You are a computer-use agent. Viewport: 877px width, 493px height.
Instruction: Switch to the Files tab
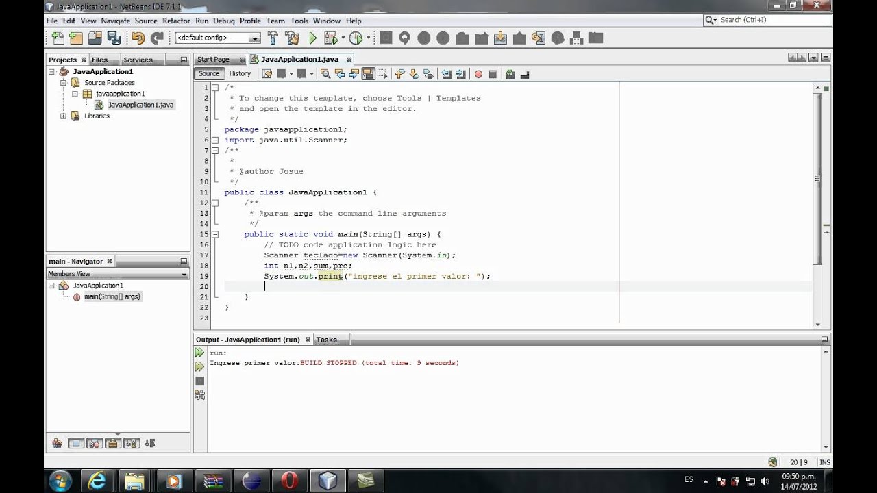click(x=100, y=60)
